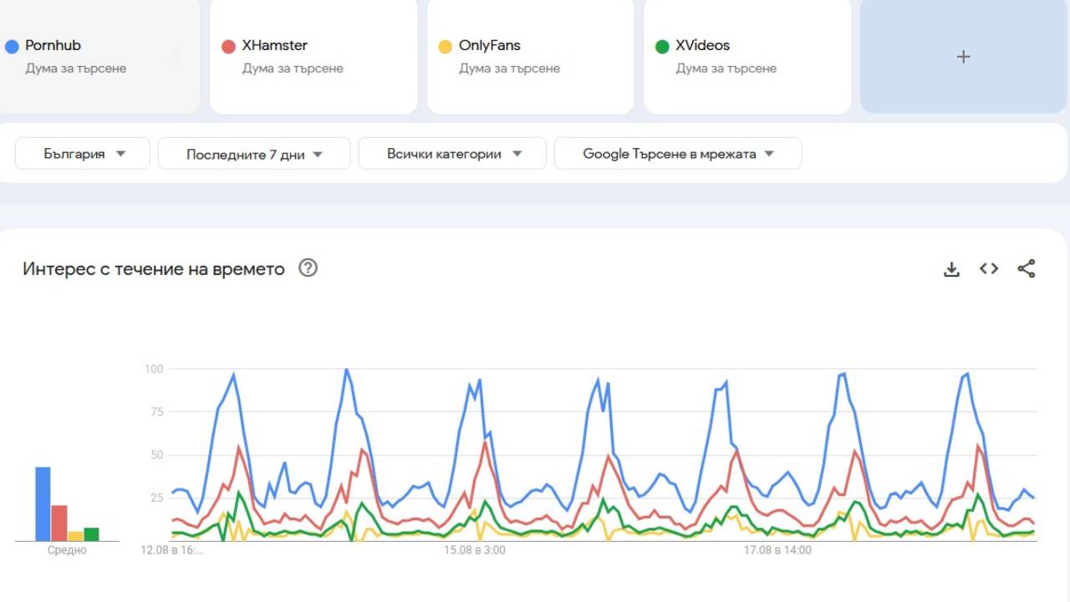Select the Pornhub comparison card
This screenshot has height=602, width=1070.
click(100, 57)
